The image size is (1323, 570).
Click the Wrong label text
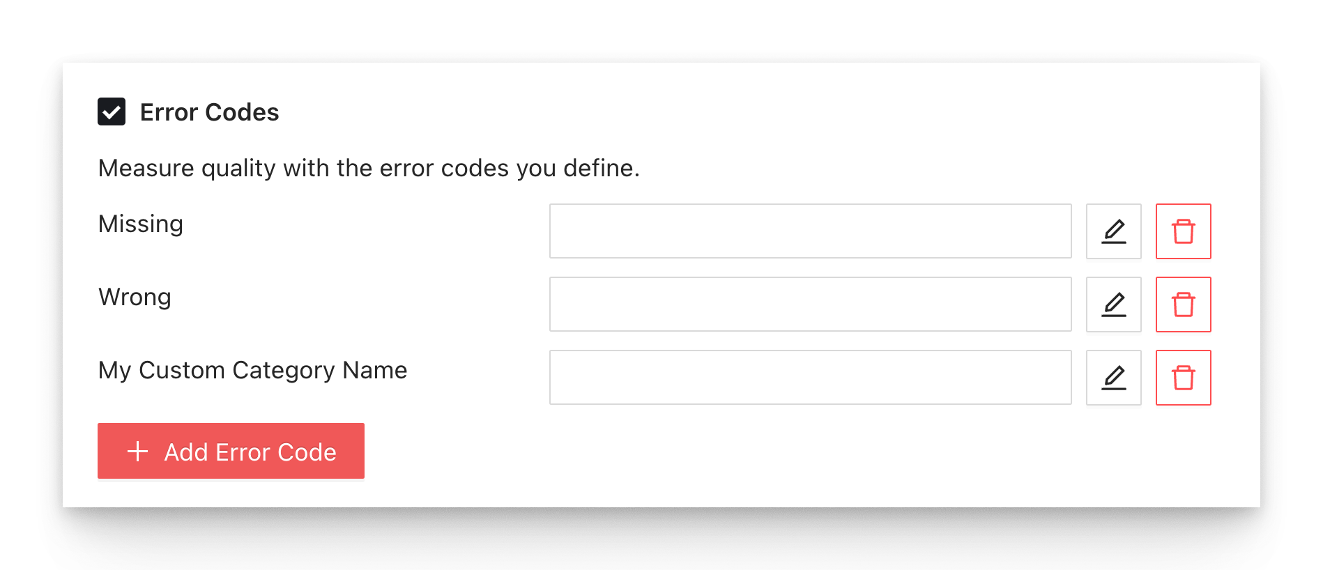(135, 297)
